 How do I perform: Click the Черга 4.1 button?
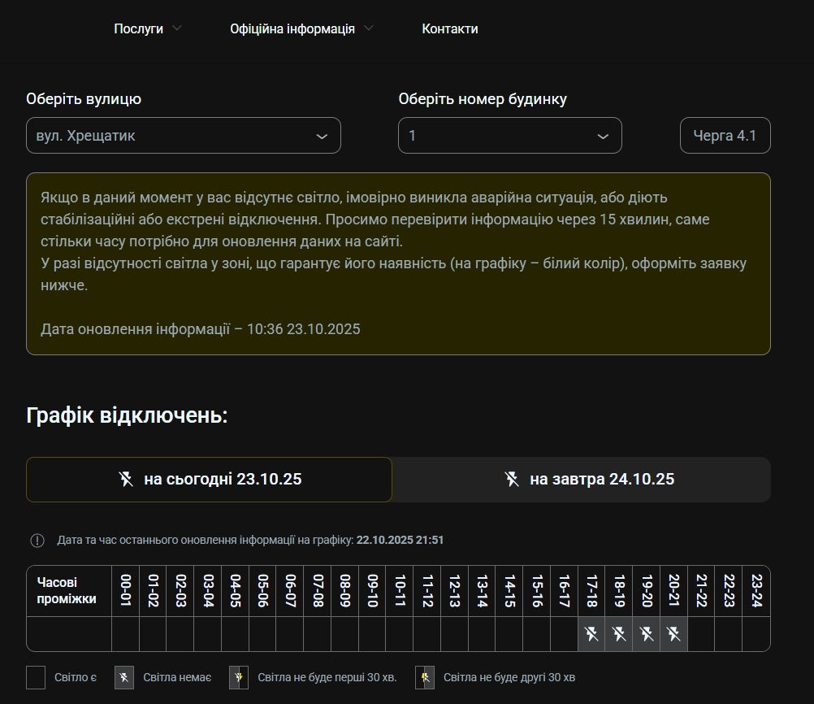coord(725,136)
